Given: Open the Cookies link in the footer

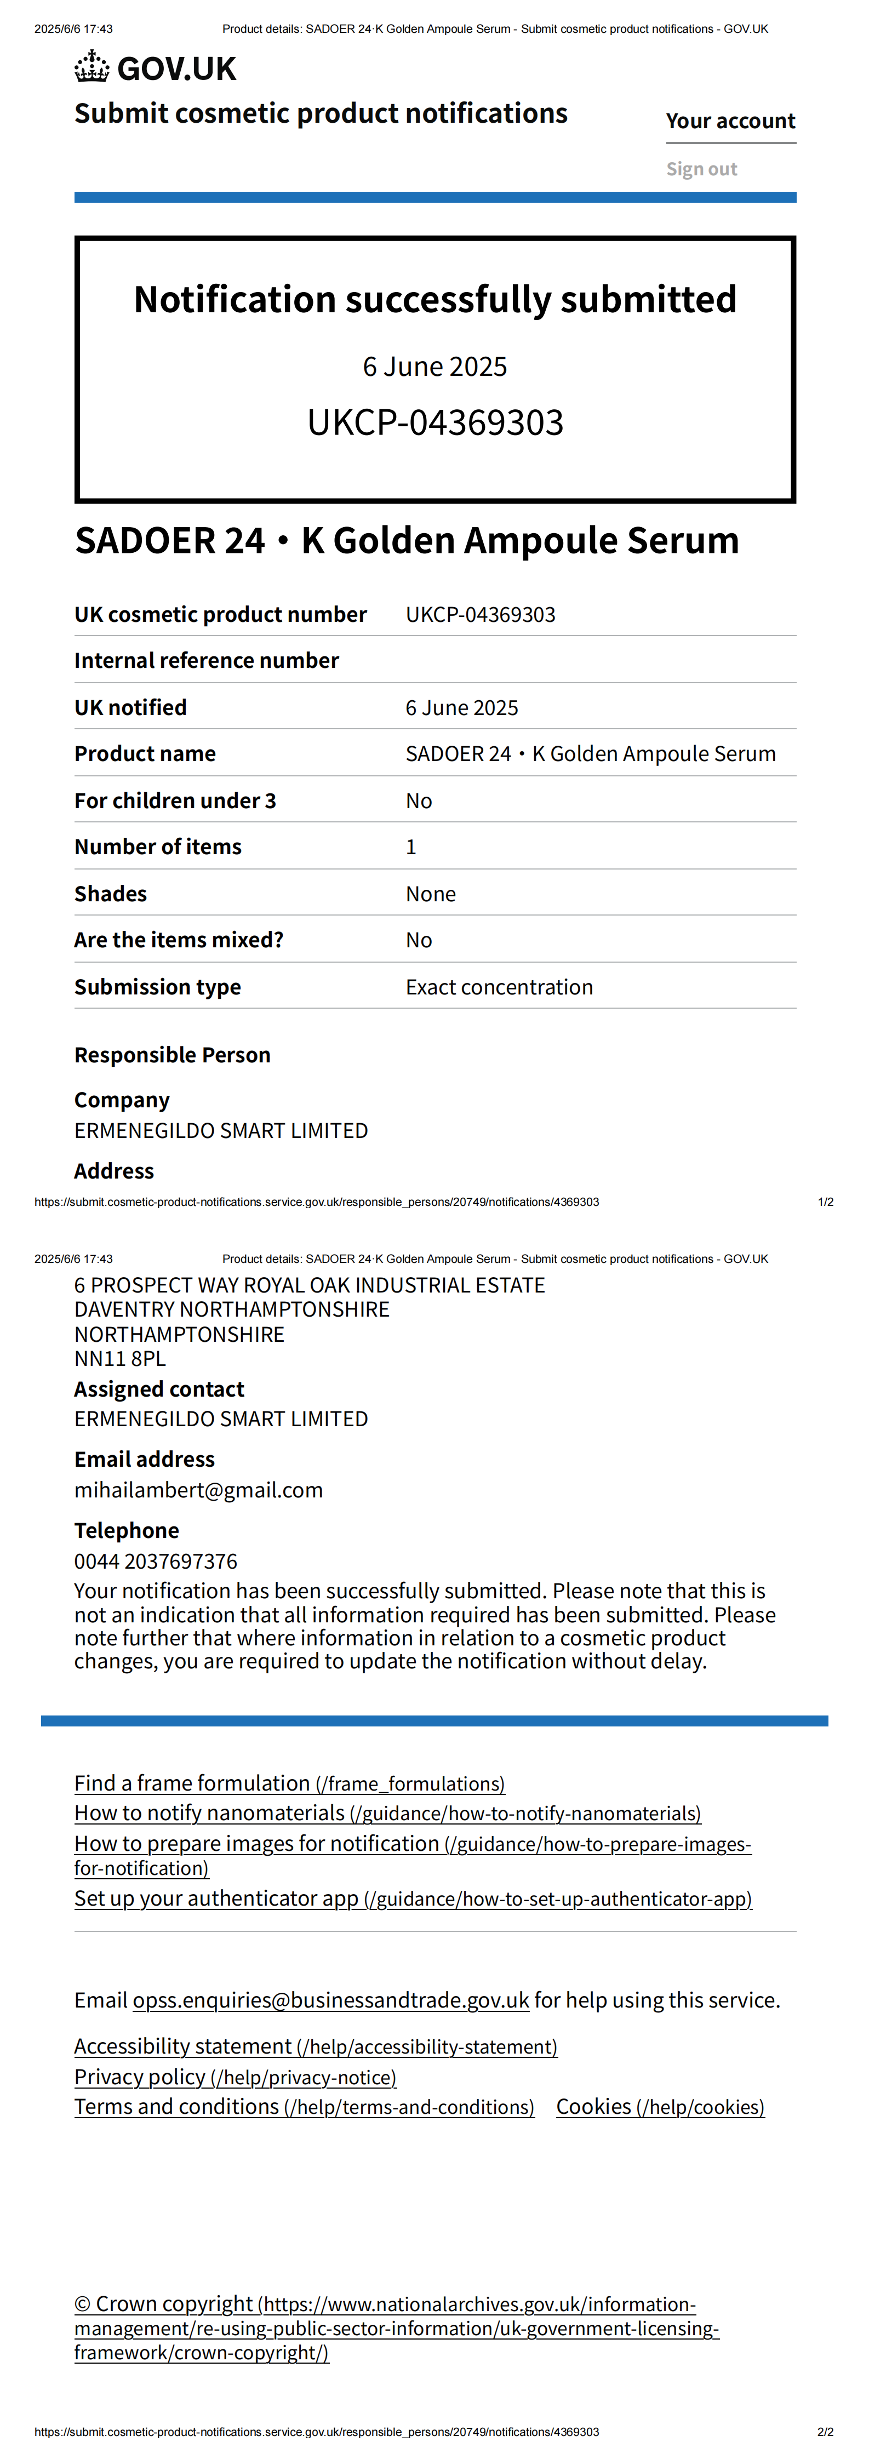Looking at the screenshot, I should coord(660,2107).
